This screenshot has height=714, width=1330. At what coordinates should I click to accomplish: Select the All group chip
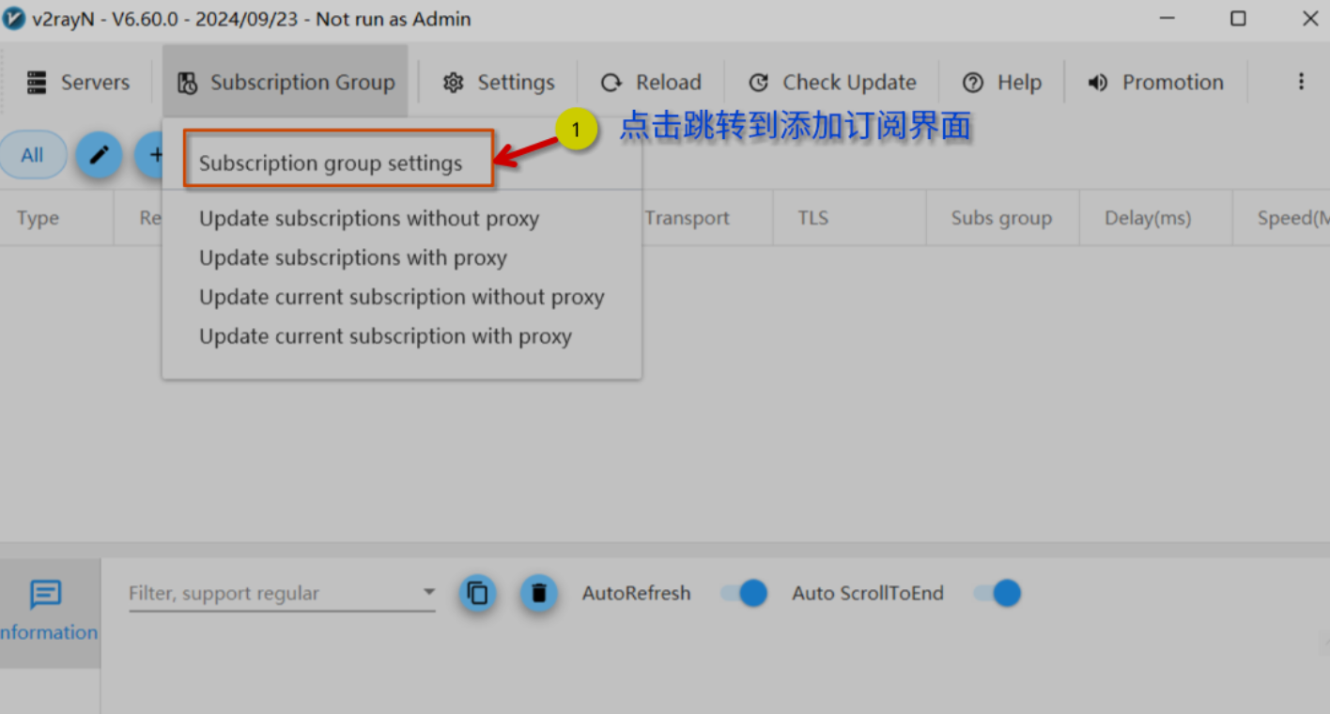(x=33, y=155)
